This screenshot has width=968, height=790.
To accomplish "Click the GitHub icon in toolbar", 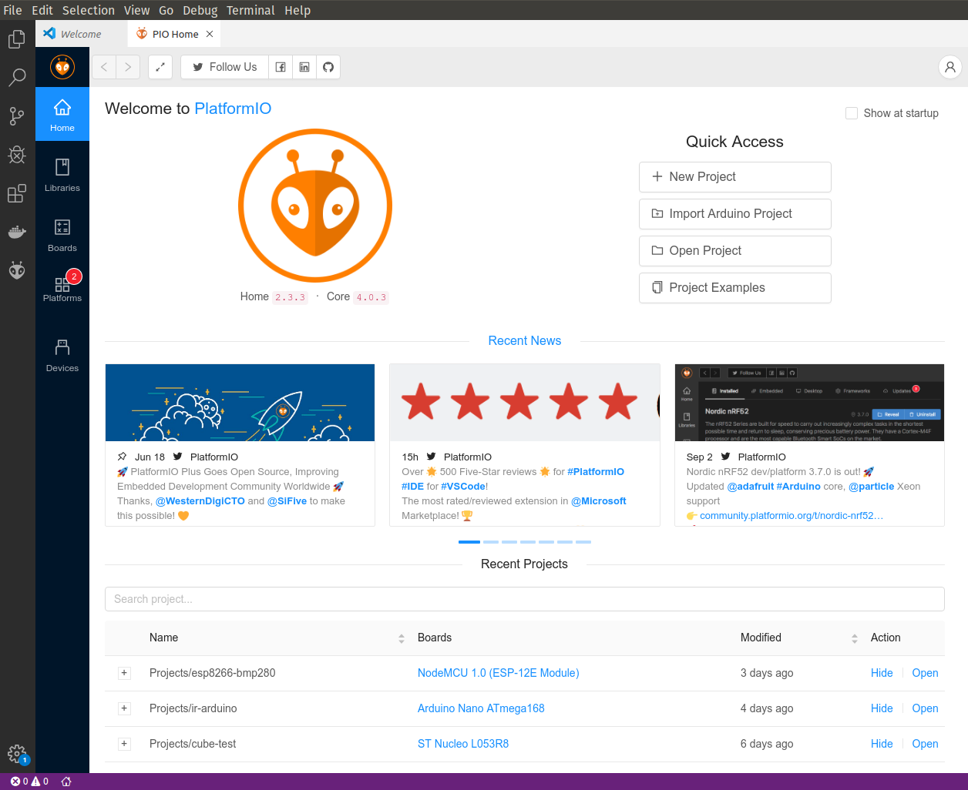I will tap(328, 67).
